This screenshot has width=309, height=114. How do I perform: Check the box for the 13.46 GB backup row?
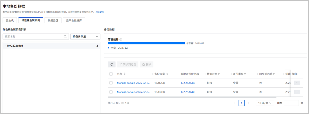(111, 83)
